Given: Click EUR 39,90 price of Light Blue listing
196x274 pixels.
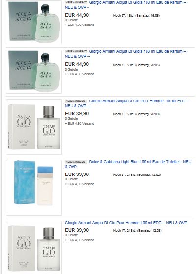Looking at the screenshot, I should [77, 174].
